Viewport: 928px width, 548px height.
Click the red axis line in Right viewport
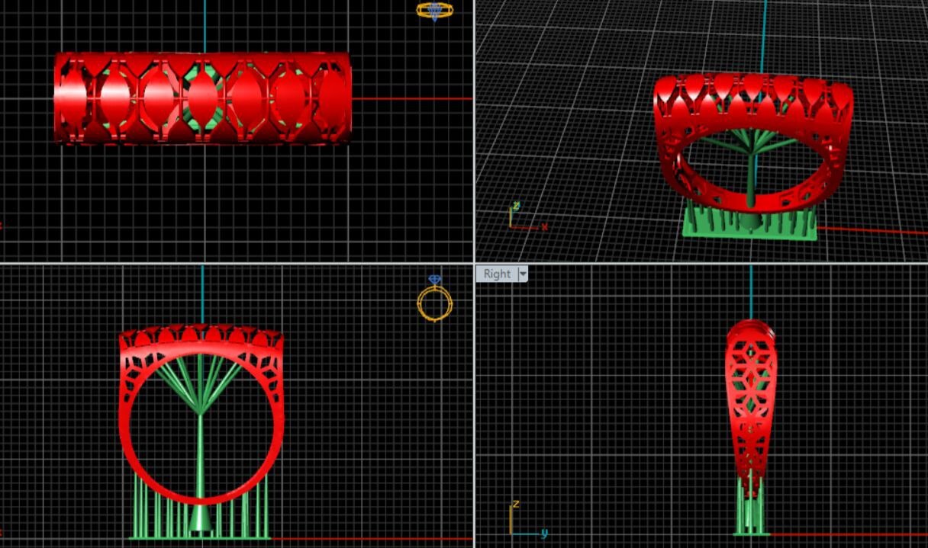[x=839, y=534]
